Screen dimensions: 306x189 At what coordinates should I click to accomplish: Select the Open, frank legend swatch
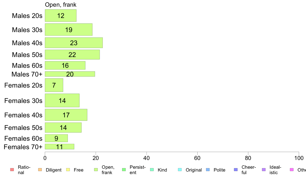click(96, 170)
